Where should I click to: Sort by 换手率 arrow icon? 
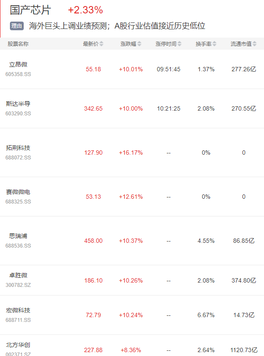[x=214, y=44]
